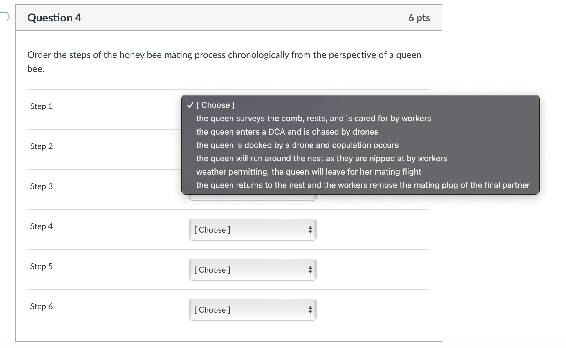Image resolution: width=566 pixels, height=348 pixels.
Task: Open the Step 6 Choose dropdown
Action: click(252, 310)
